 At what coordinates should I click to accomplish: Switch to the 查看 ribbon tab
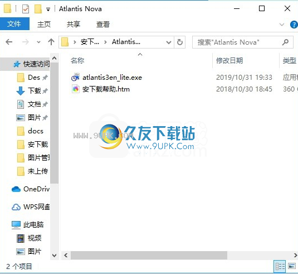(103, 25)
